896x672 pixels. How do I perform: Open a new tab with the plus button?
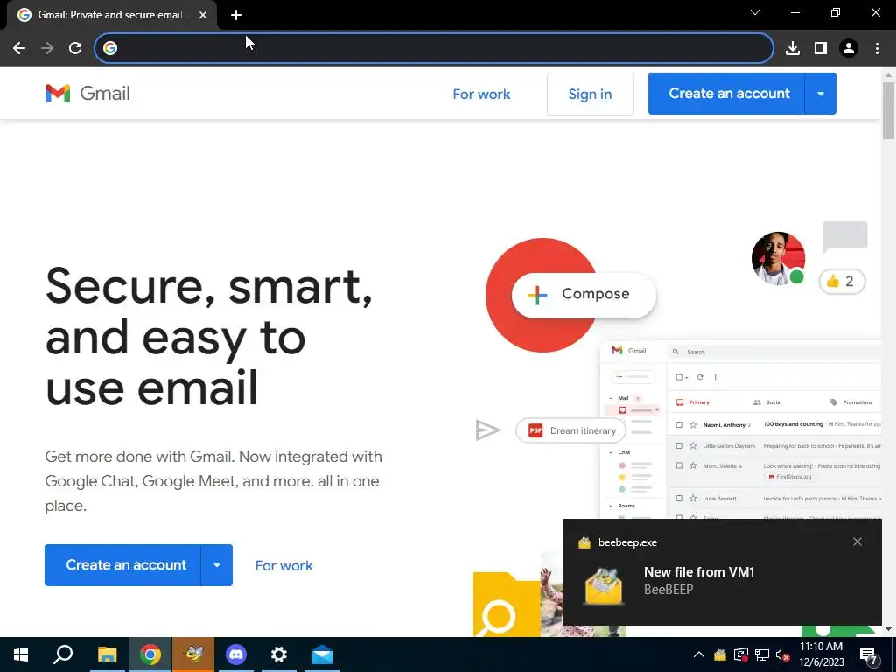click(x=236, y=15)
